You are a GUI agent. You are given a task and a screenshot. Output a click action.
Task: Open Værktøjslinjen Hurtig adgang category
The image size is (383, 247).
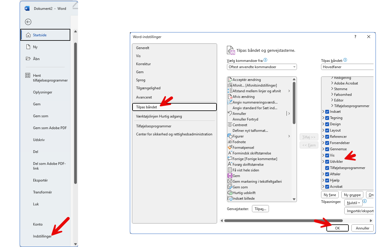tap(174, 116)
